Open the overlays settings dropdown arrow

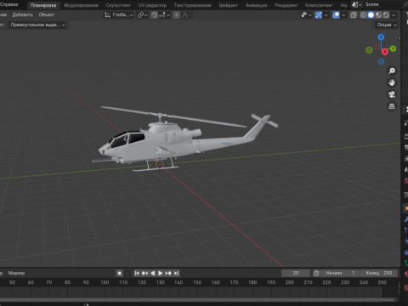(343, 15)
